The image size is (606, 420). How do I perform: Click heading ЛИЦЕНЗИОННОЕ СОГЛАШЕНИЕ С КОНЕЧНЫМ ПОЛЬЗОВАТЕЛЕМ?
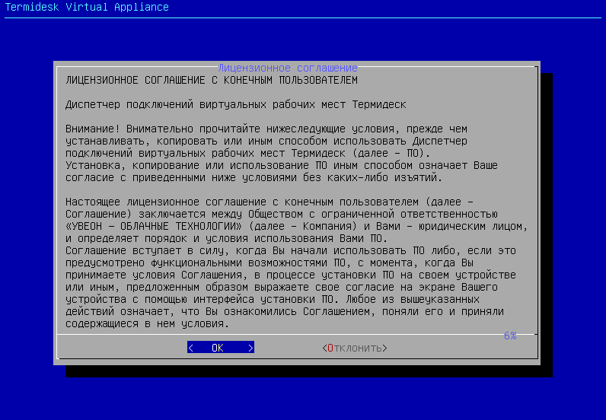[x=212, y=81]
